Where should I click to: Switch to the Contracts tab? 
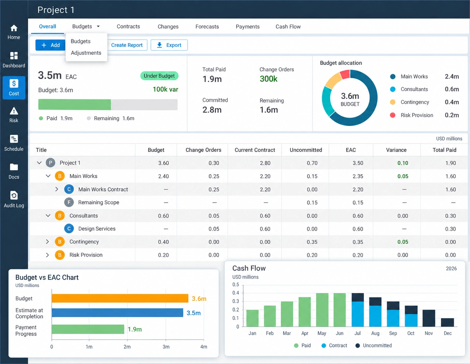click(x=128, y=26)
